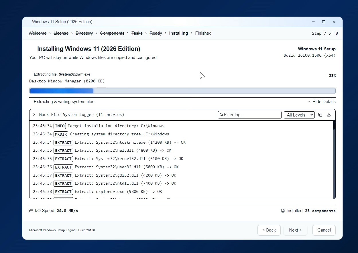358x253 pixels.
Task: Open the All Levels log filter dropdown
Action: pyautogui.click(x=299, y=115)
